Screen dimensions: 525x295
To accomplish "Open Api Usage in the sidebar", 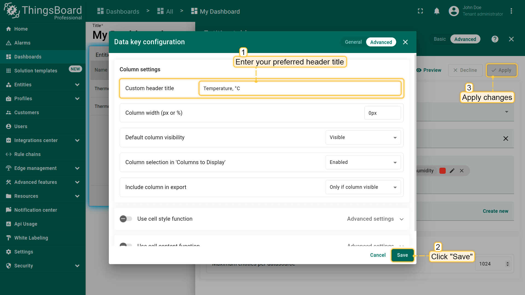I will [x=26, y=224].
